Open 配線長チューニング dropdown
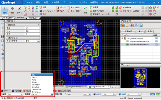 pyautogui.click(x=110, y=14)
